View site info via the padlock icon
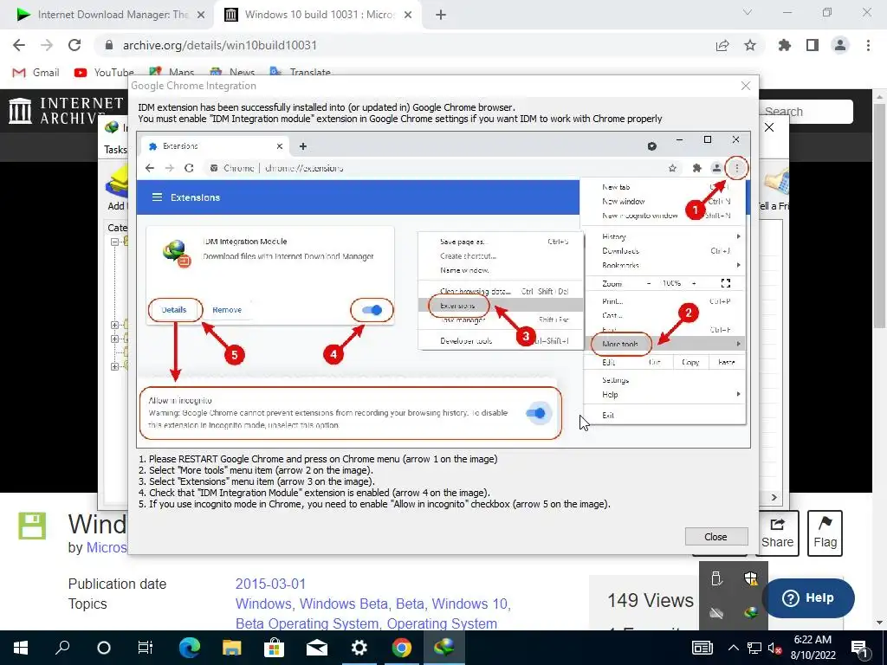 pos(109,45)
